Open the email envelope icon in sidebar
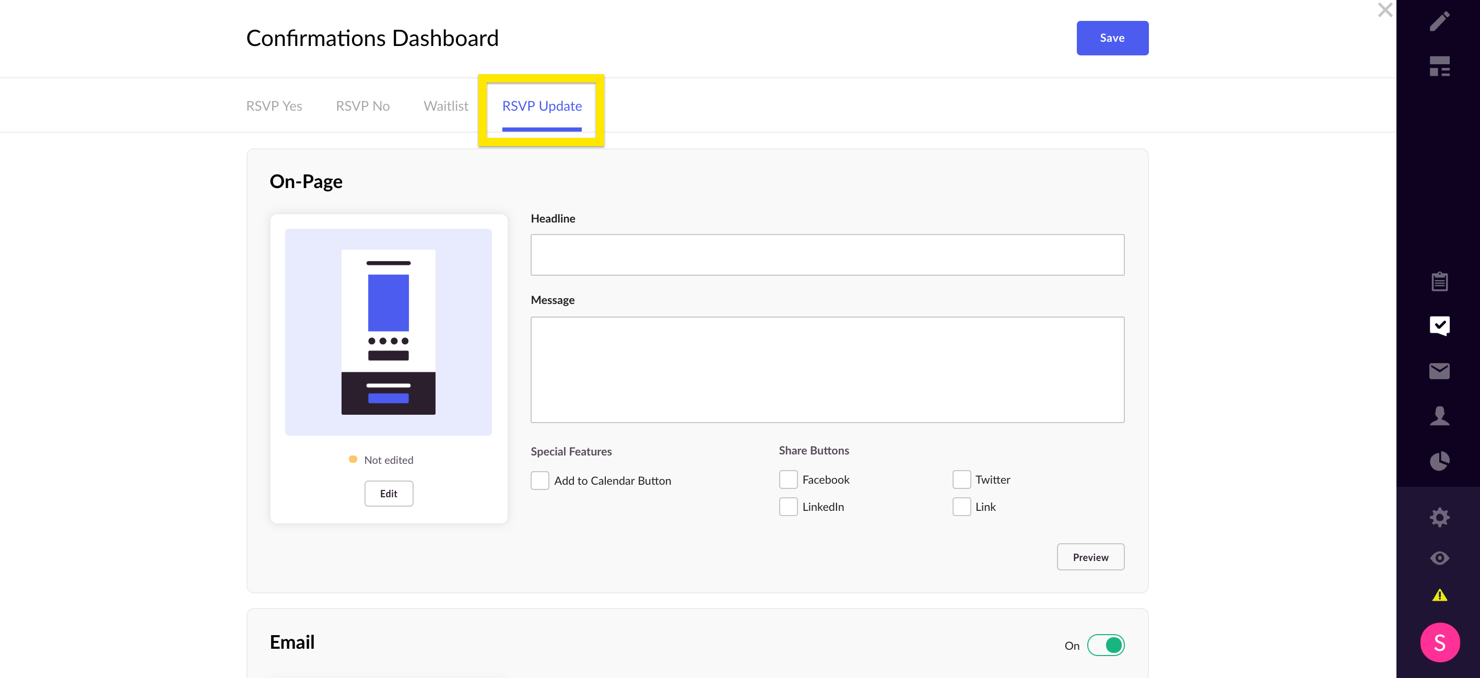Image resolution: width=1480 pixels, height=678 pixels. [x=1439, y=371]
